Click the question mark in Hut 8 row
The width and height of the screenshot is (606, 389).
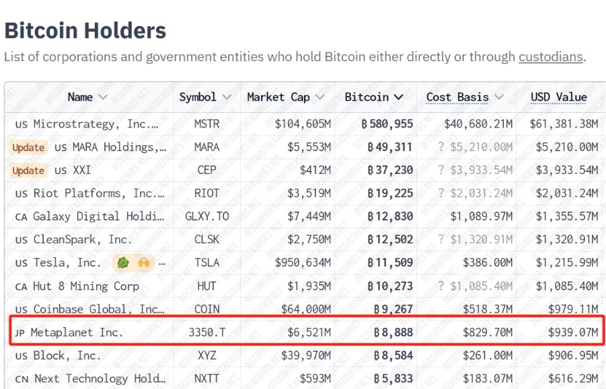pos(441,286)
